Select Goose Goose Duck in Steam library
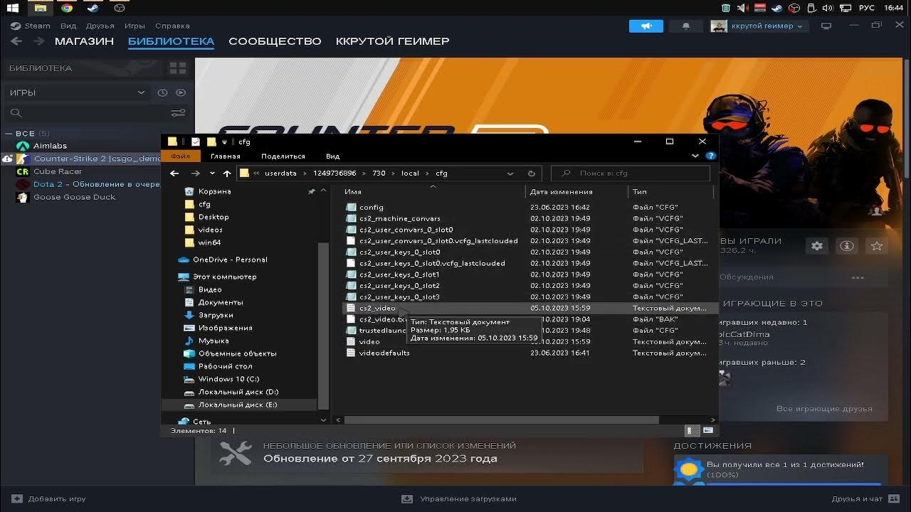Image resolution: width=911 pixels, height=512 pixels. coord(74,197)
